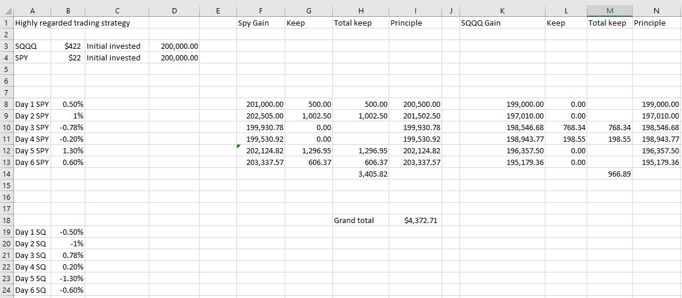Screen dimensions: 682x298
Task: Click the 606.37 cell in column H
Action: [x=361, y=162]
